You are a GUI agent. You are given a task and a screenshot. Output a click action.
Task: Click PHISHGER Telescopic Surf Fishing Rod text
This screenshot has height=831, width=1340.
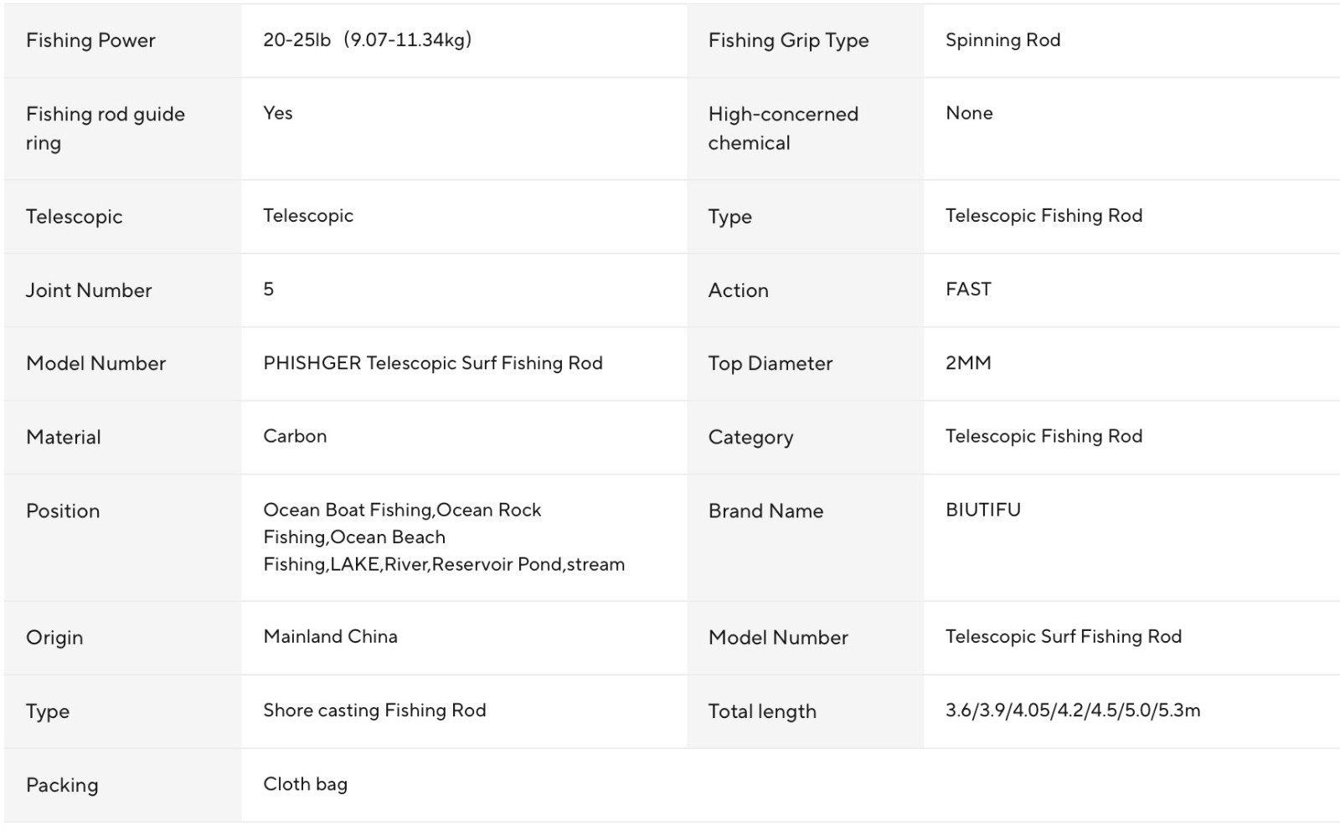433,363
